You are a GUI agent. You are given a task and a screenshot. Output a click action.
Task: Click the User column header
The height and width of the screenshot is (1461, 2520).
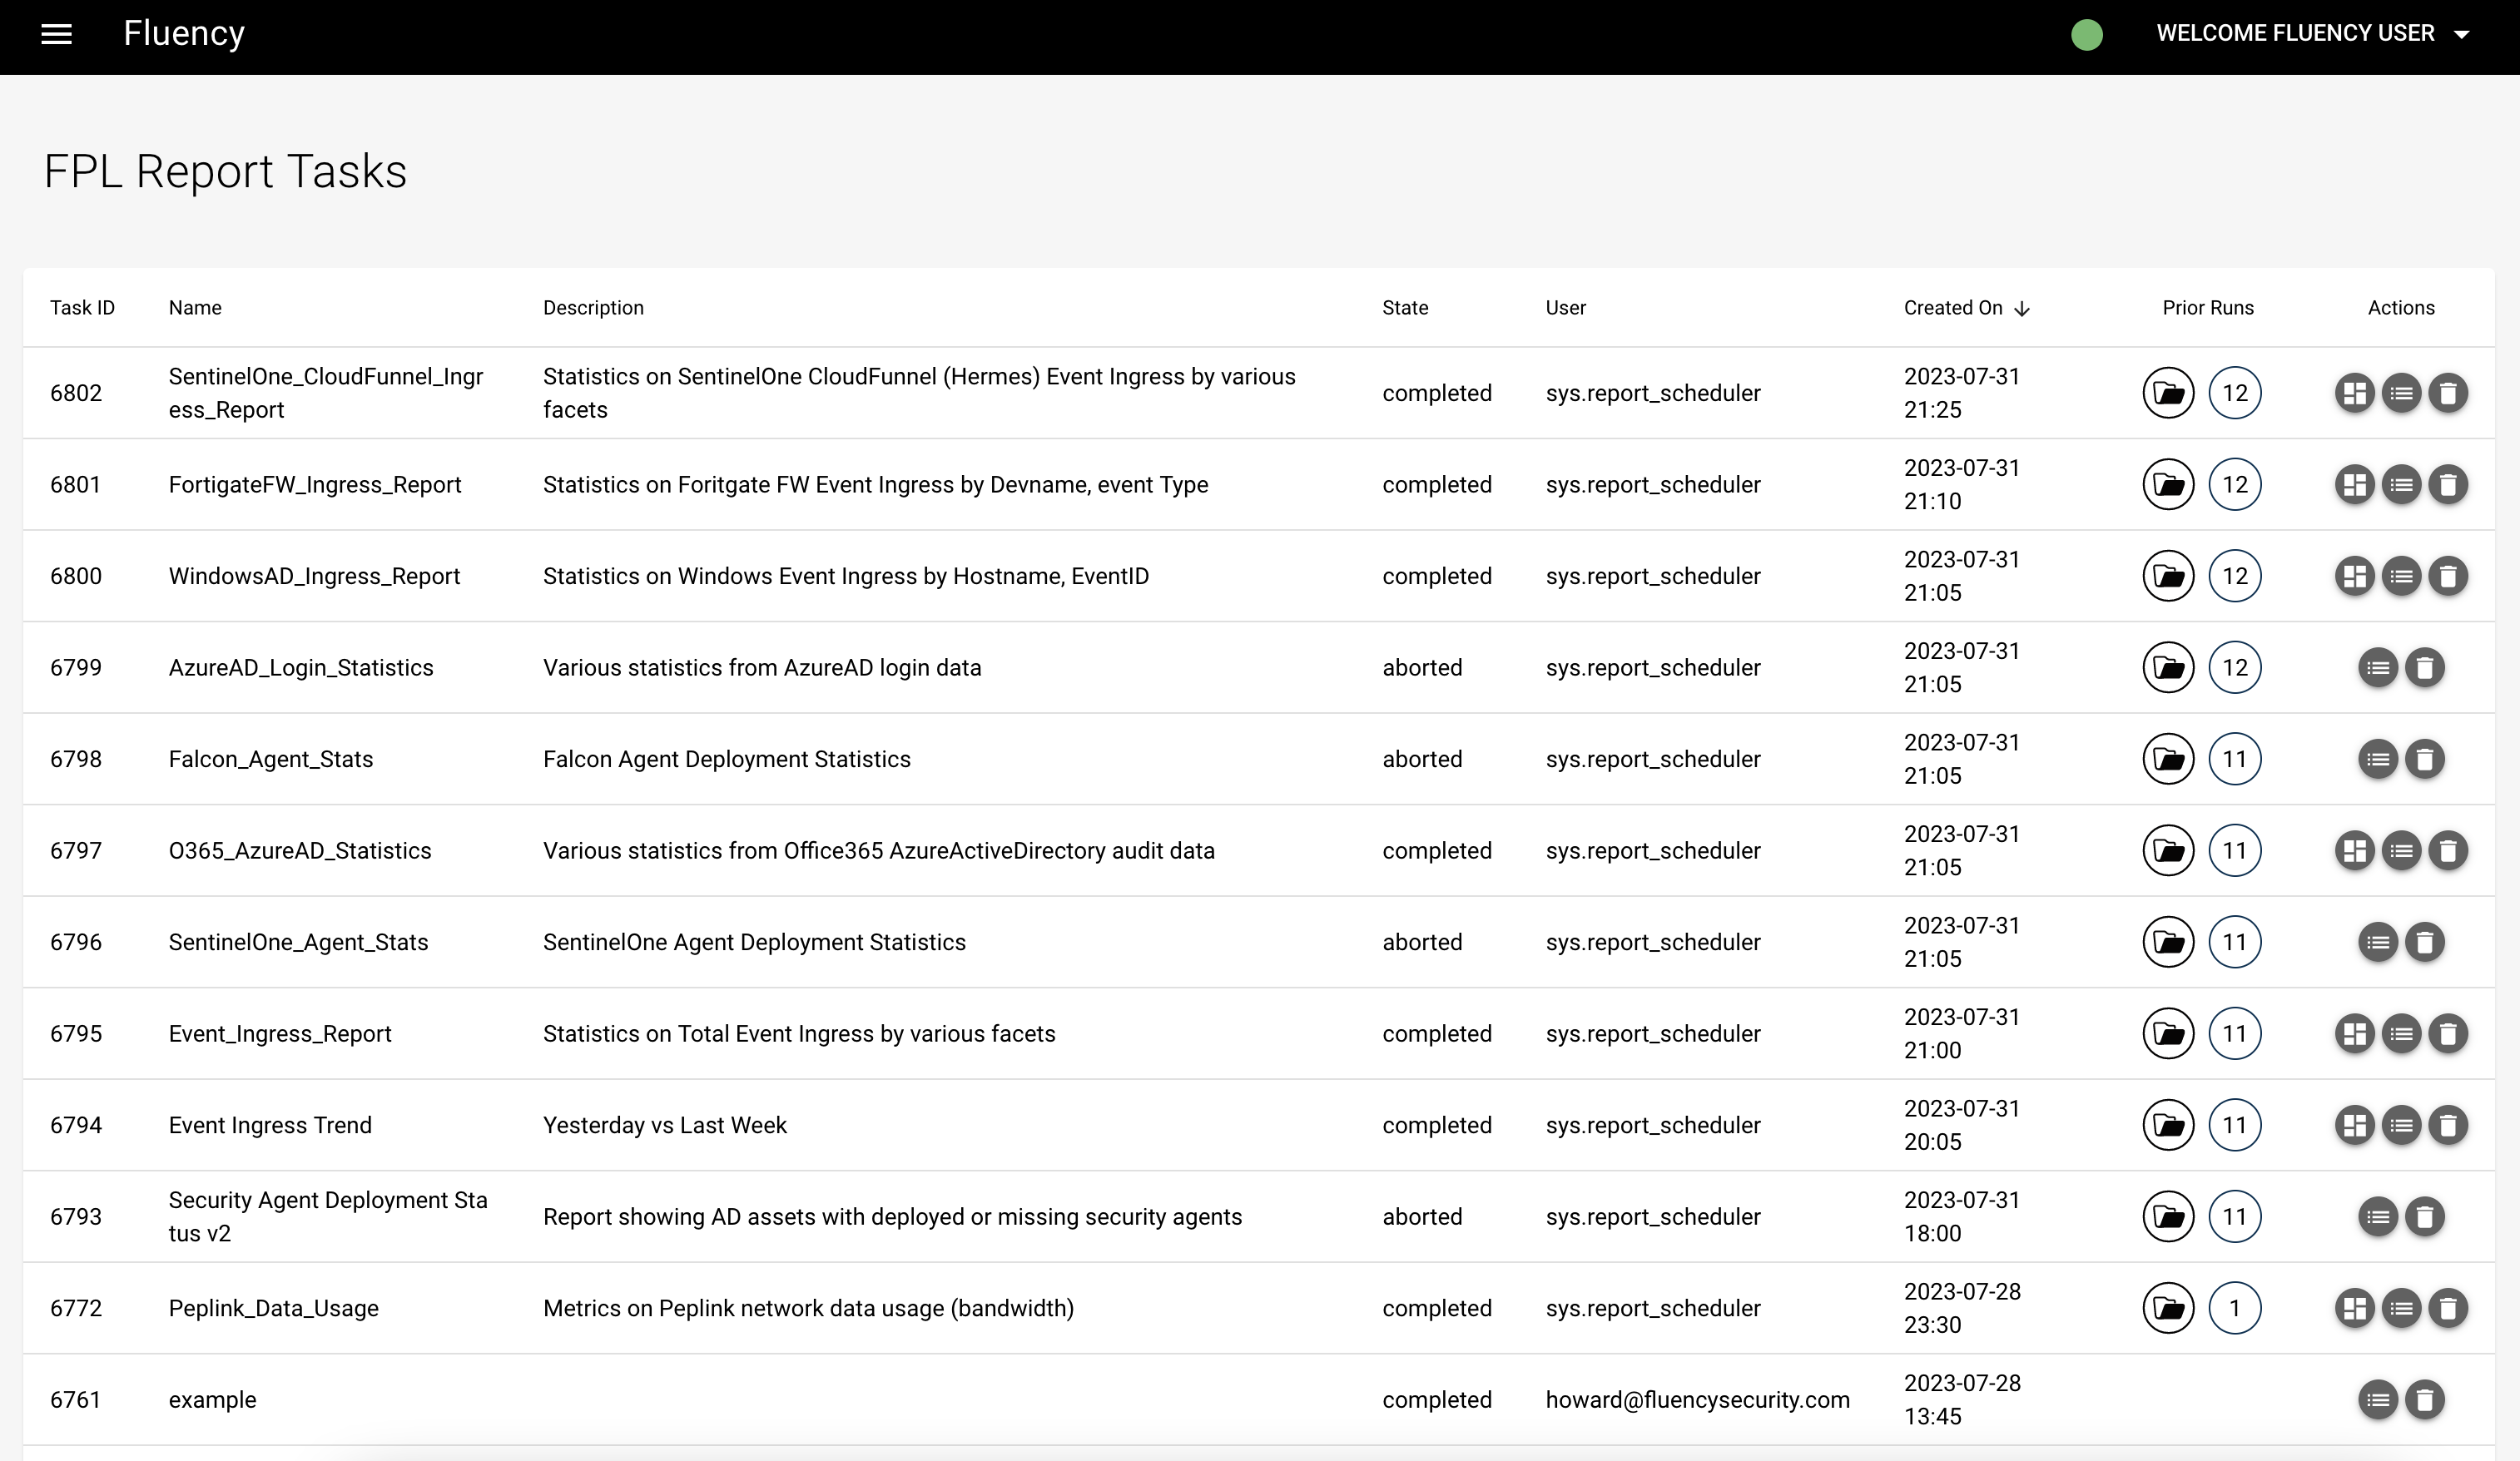tap(1565, 308)
